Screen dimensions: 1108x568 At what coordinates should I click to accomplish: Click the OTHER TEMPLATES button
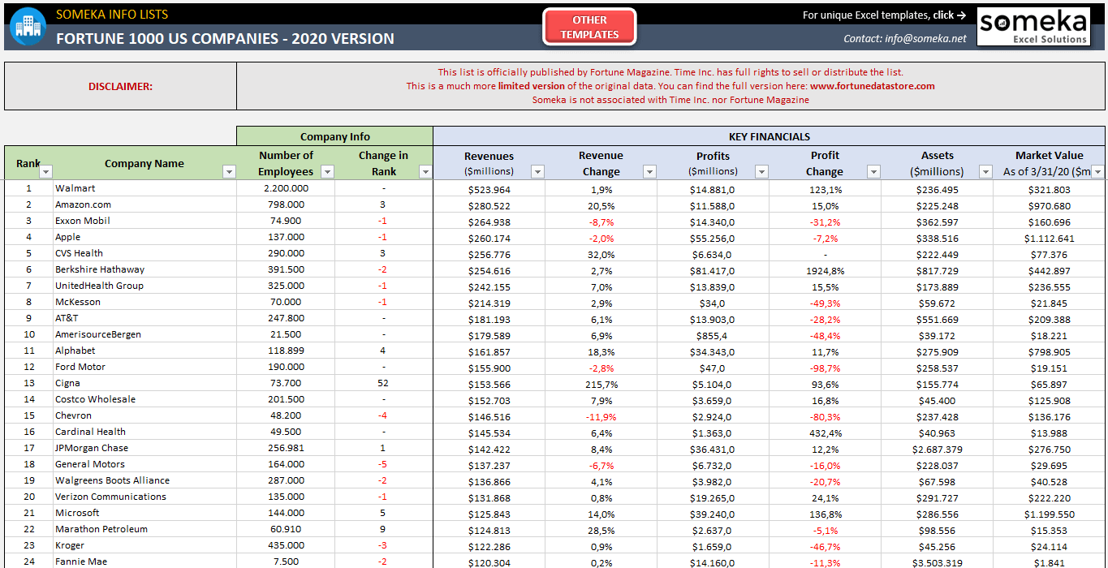[588, 25]
